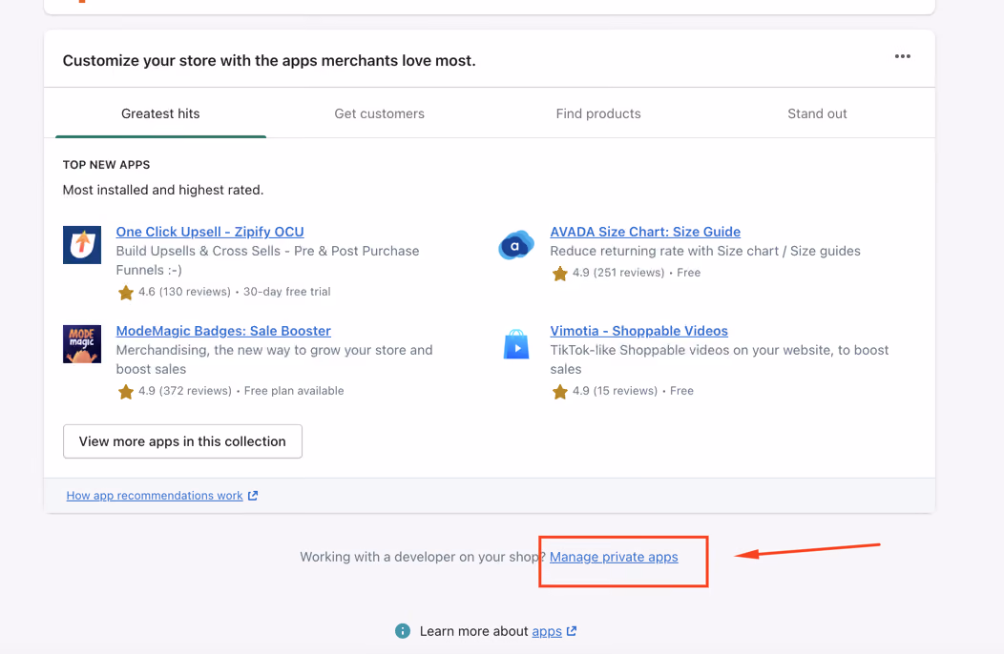Select the Greatest hits tab
Image resolution: width=1004 pixels, height=654 pixels.
160,113
